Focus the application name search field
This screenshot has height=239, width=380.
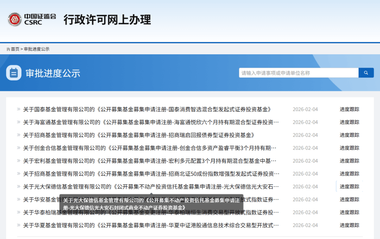tap(298, 73)
